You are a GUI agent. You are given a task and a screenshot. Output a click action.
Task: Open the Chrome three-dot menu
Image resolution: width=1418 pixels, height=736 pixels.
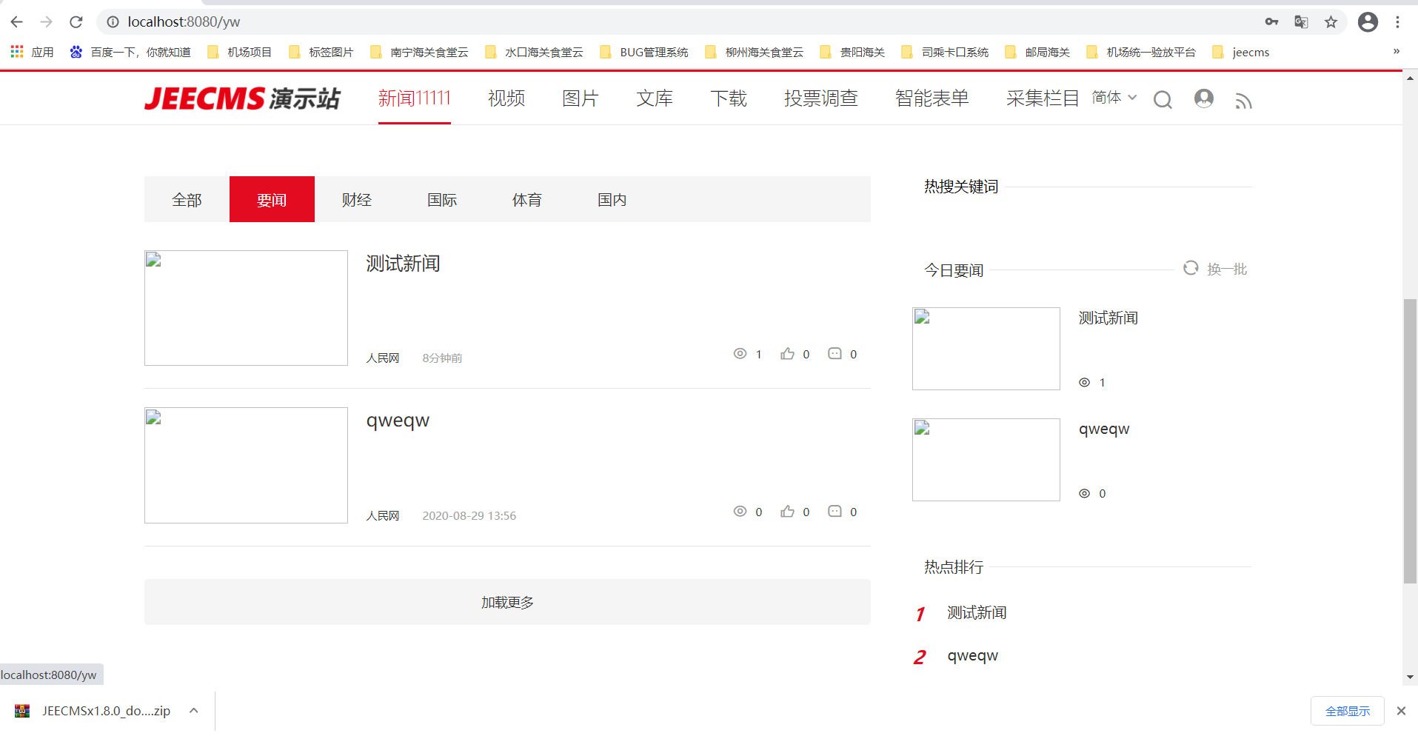[1397, 22]
